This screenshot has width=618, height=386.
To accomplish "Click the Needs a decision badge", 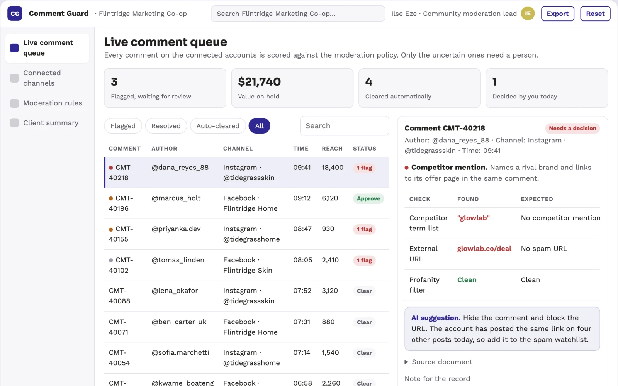I will click(572, 128).
